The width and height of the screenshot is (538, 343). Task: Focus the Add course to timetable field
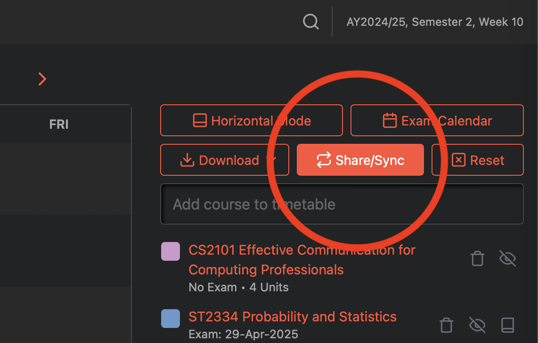point(342,204)
